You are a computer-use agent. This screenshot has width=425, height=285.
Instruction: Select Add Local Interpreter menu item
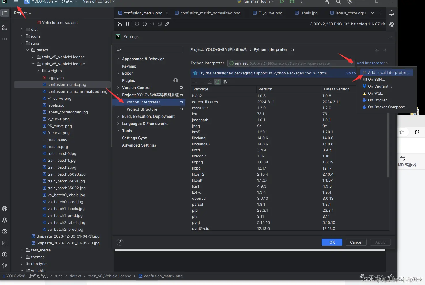[386, 72]
